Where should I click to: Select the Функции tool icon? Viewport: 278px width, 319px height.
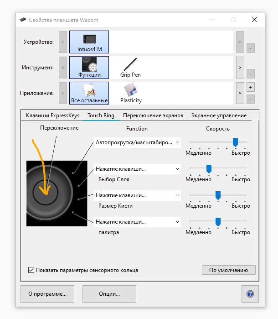[x=89, y=68]
